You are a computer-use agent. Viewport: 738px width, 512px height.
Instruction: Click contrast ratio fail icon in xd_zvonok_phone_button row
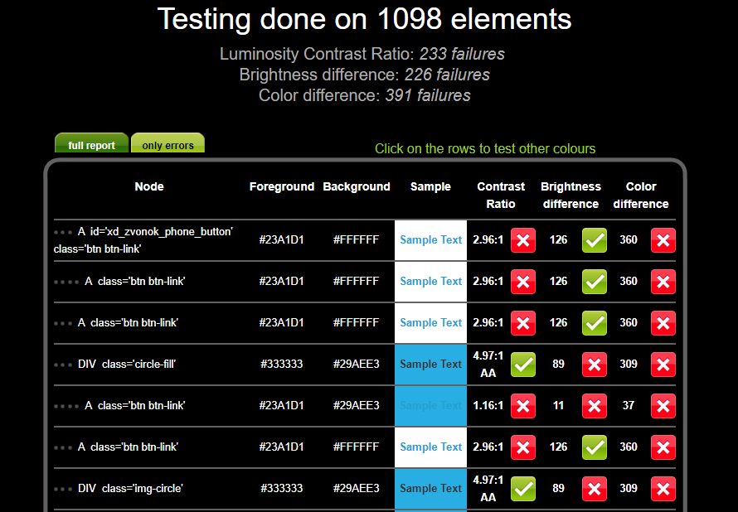(523, 240)
